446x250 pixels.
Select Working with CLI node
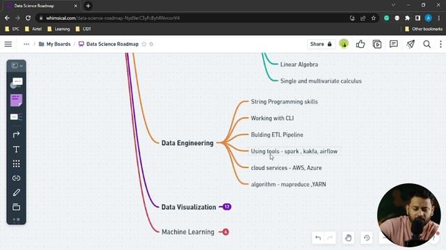click(272, 118)
